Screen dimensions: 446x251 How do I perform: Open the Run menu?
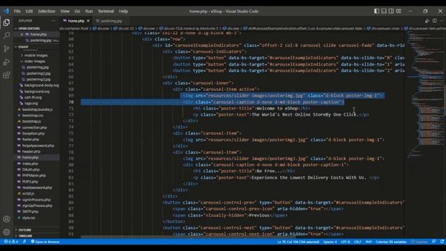89,11
